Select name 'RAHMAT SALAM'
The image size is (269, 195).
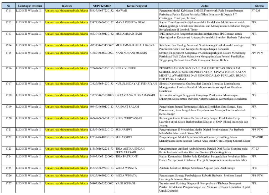[127, 107]
